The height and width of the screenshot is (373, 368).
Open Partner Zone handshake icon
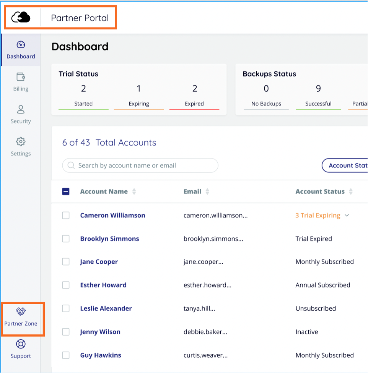click(21, 311)
